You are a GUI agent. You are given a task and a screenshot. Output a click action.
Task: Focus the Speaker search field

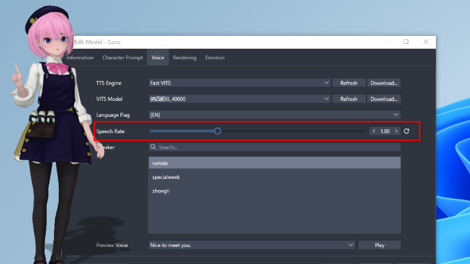click(274, 147)
